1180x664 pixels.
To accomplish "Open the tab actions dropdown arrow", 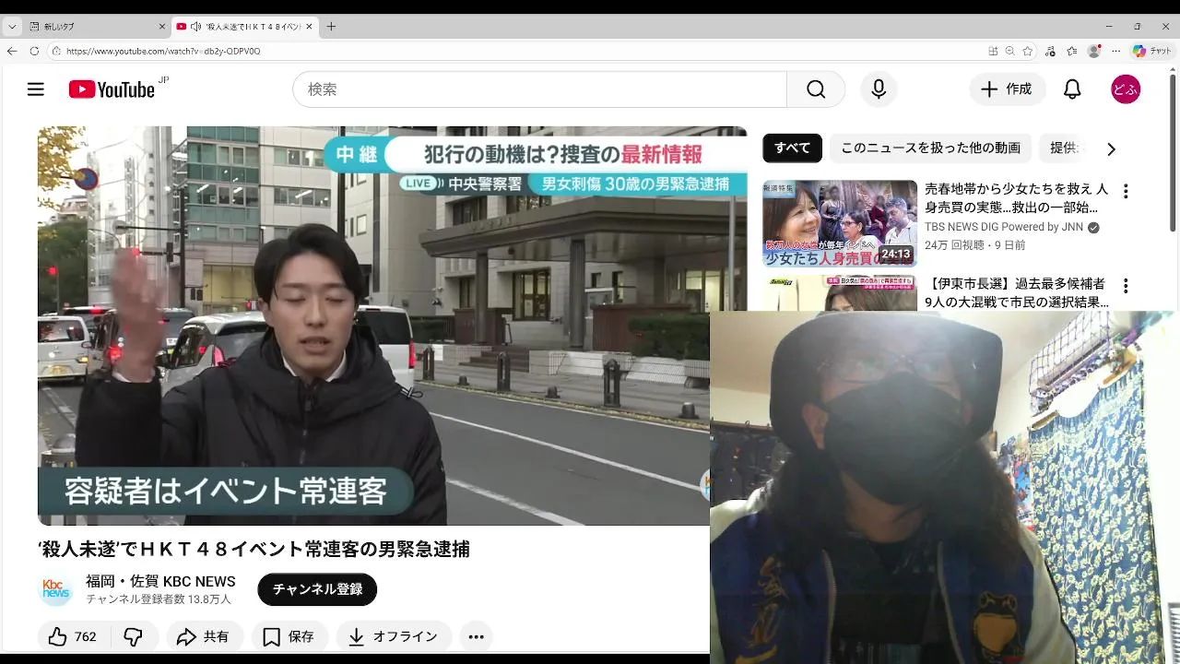I will (12, 27).
